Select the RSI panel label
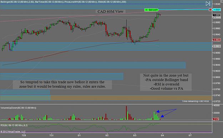 click(x=14, y=125)
